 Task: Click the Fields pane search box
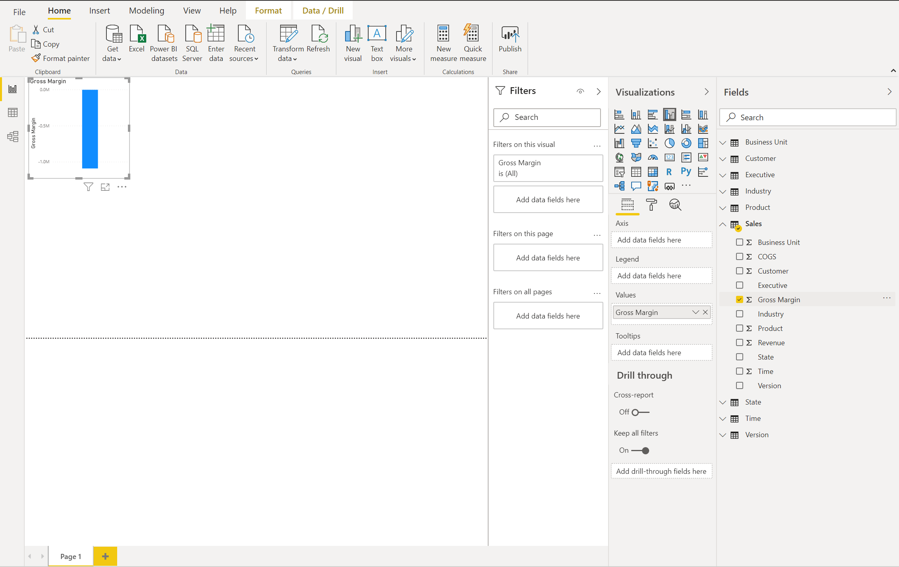tap(809, 117)
